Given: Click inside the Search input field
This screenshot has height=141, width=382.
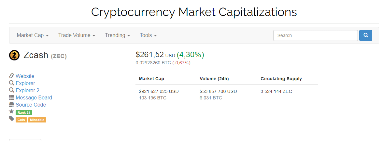Looking at the screenshot, I should coord(315,35).
